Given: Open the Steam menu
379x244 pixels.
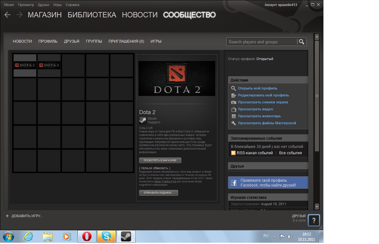Looking at the screenshot, I should 9,5.
